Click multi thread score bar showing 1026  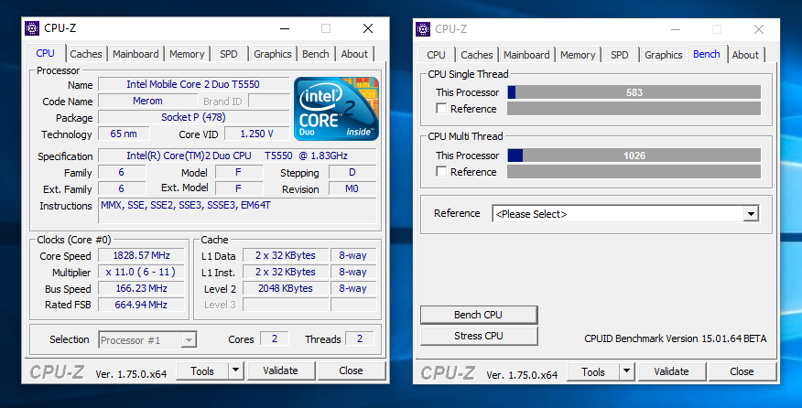pyautogui.click(x=634, y=156)
